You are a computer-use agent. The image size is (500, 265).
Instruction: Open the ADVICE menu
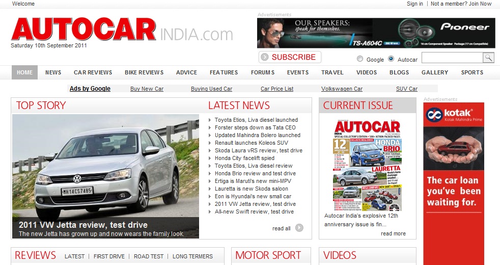click(186, 72)
